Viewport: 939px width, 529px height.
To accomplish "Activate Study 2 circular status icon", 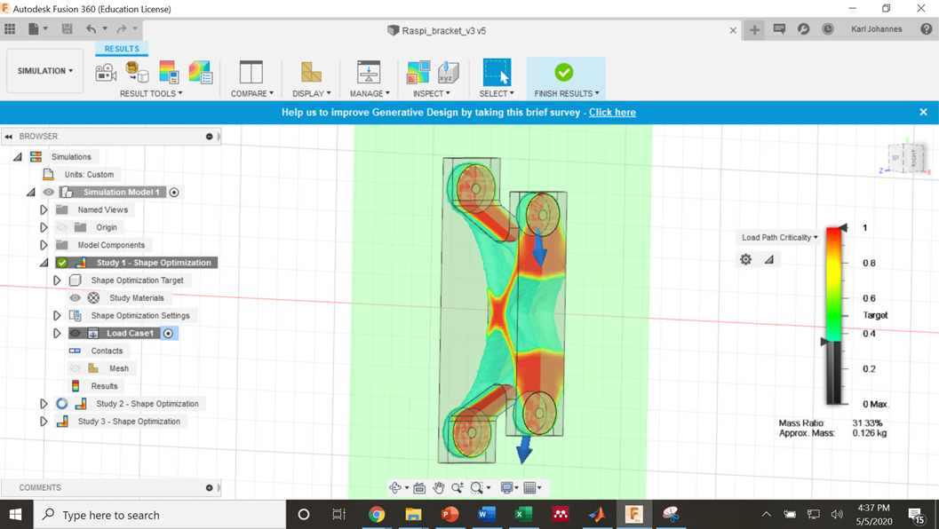I will point(61,403).
